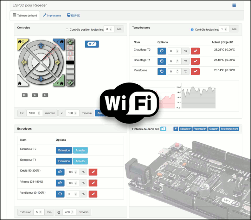Click Débit percentage stepper showing 100
Viewport: 251px width, 220px height.
(73, 172)
